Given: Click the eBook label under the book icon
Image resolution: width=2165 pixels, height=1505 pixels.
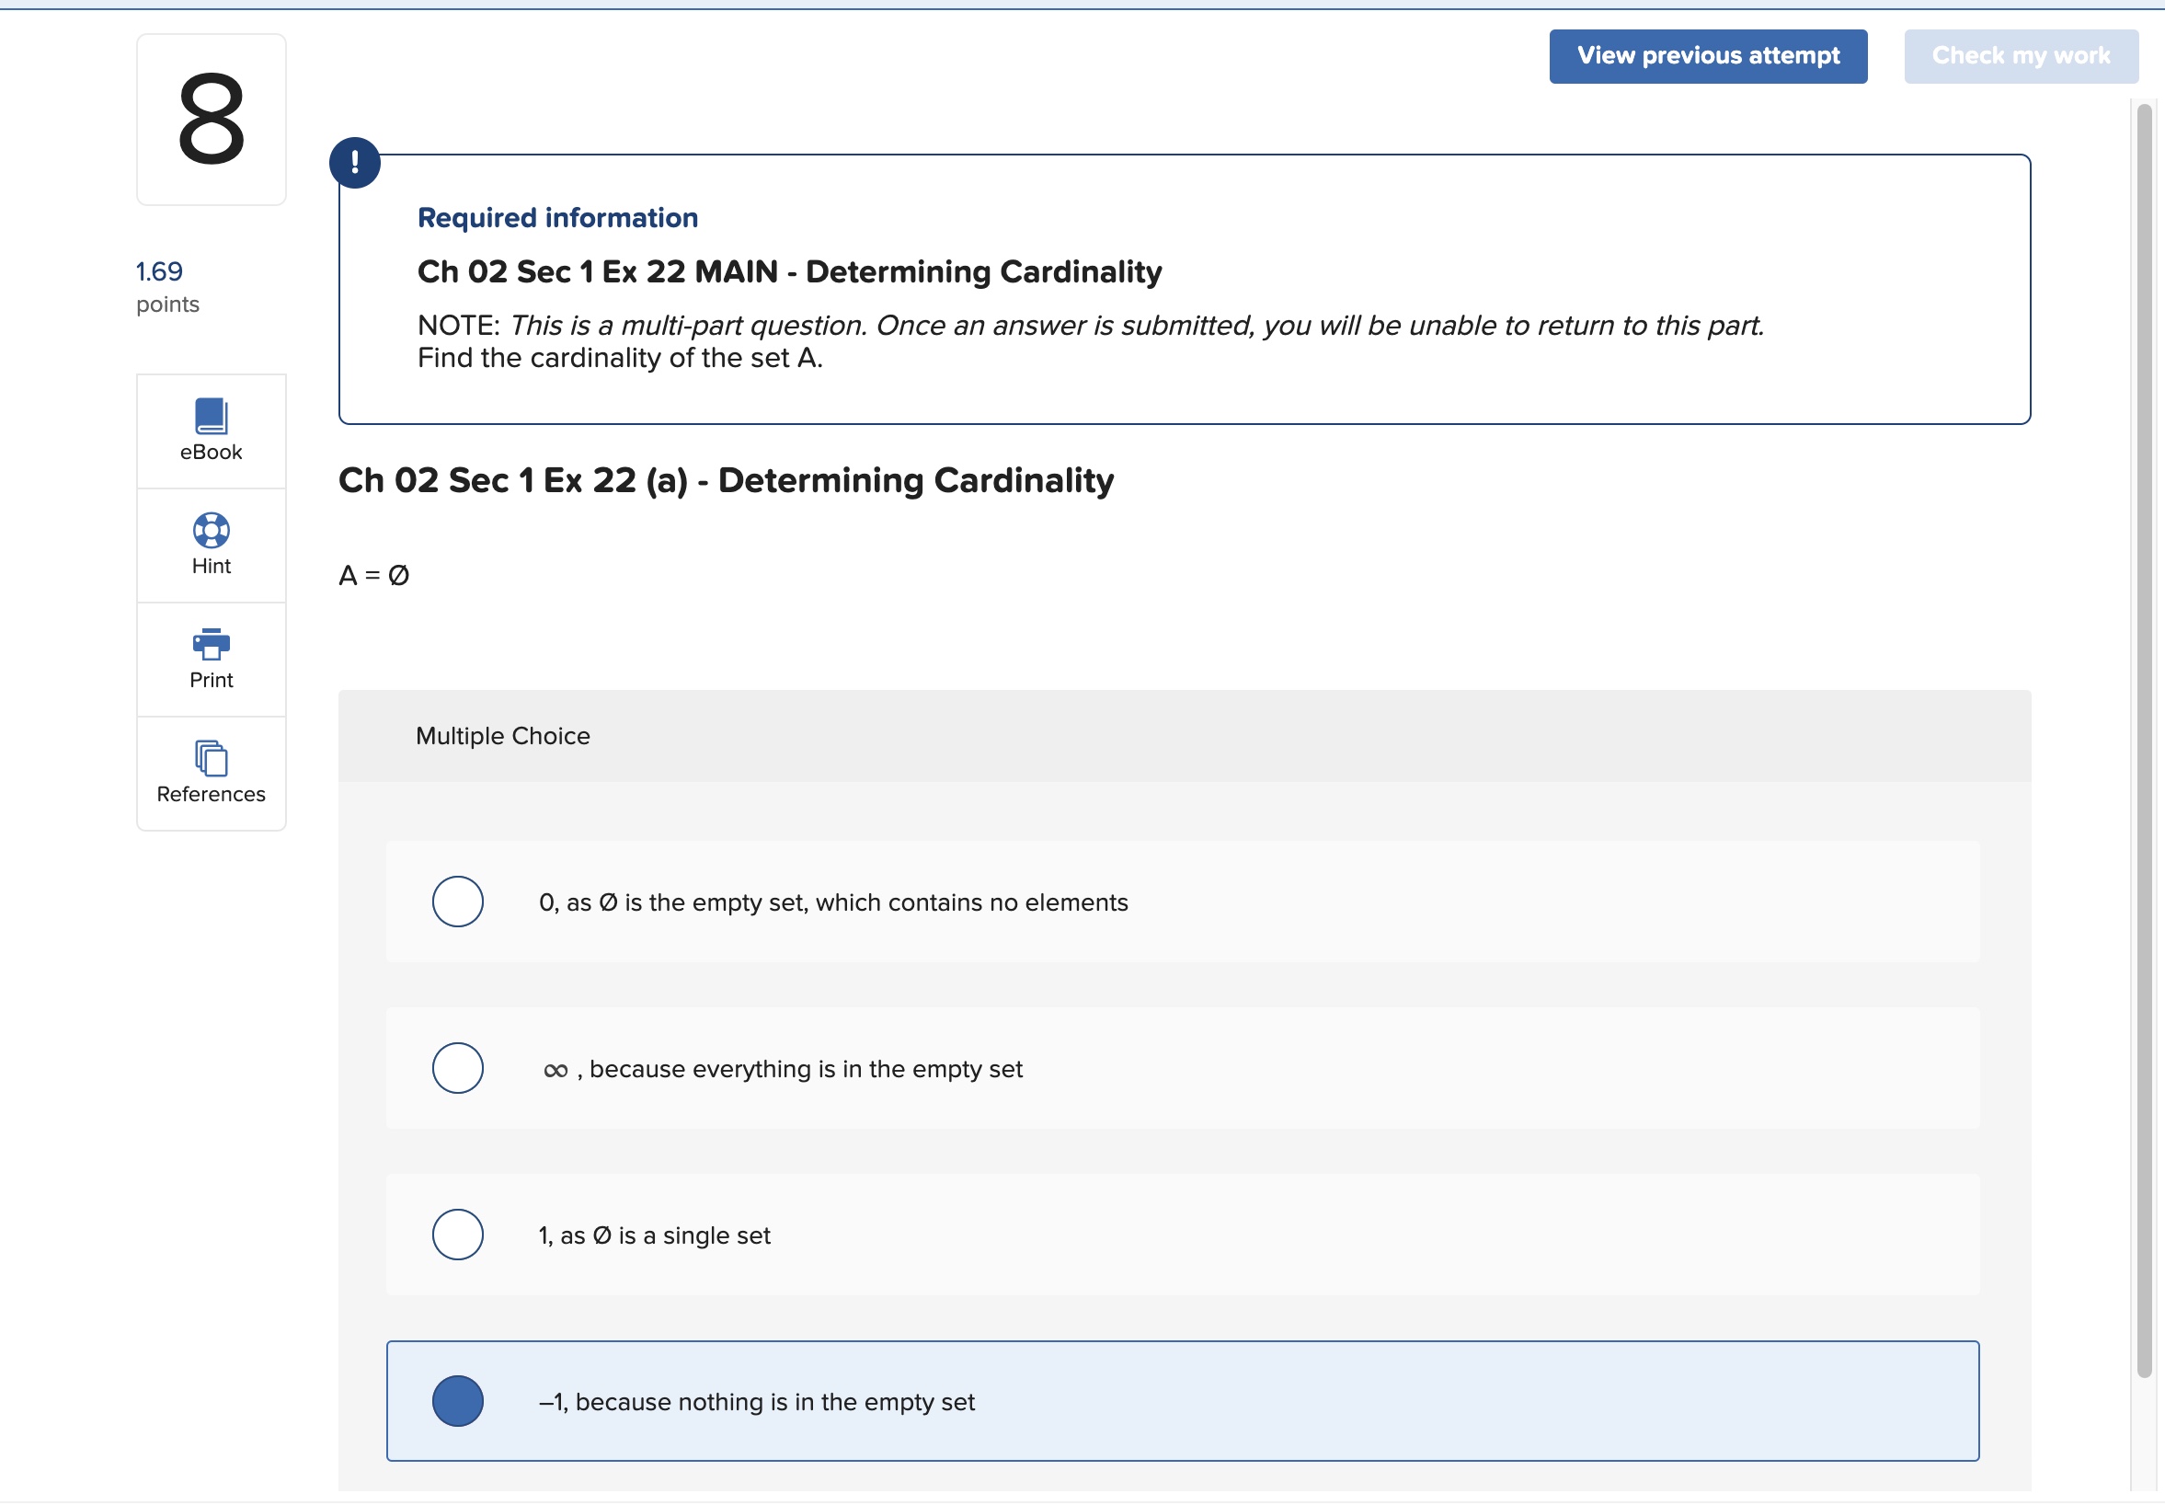Looking at the screenshot, I should (x=210, y=452).
